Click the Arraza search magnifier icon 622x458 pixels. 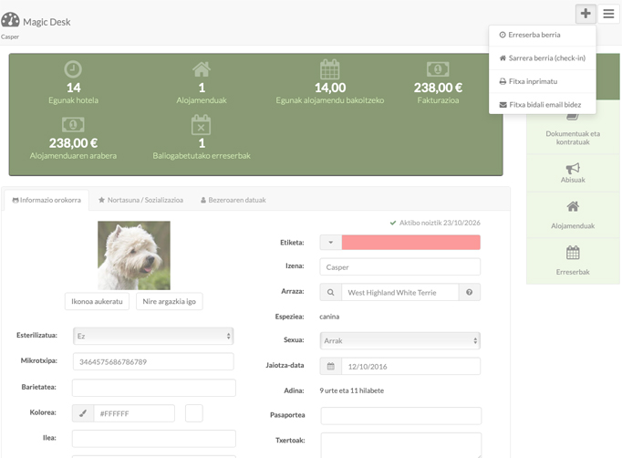[330, 293]
